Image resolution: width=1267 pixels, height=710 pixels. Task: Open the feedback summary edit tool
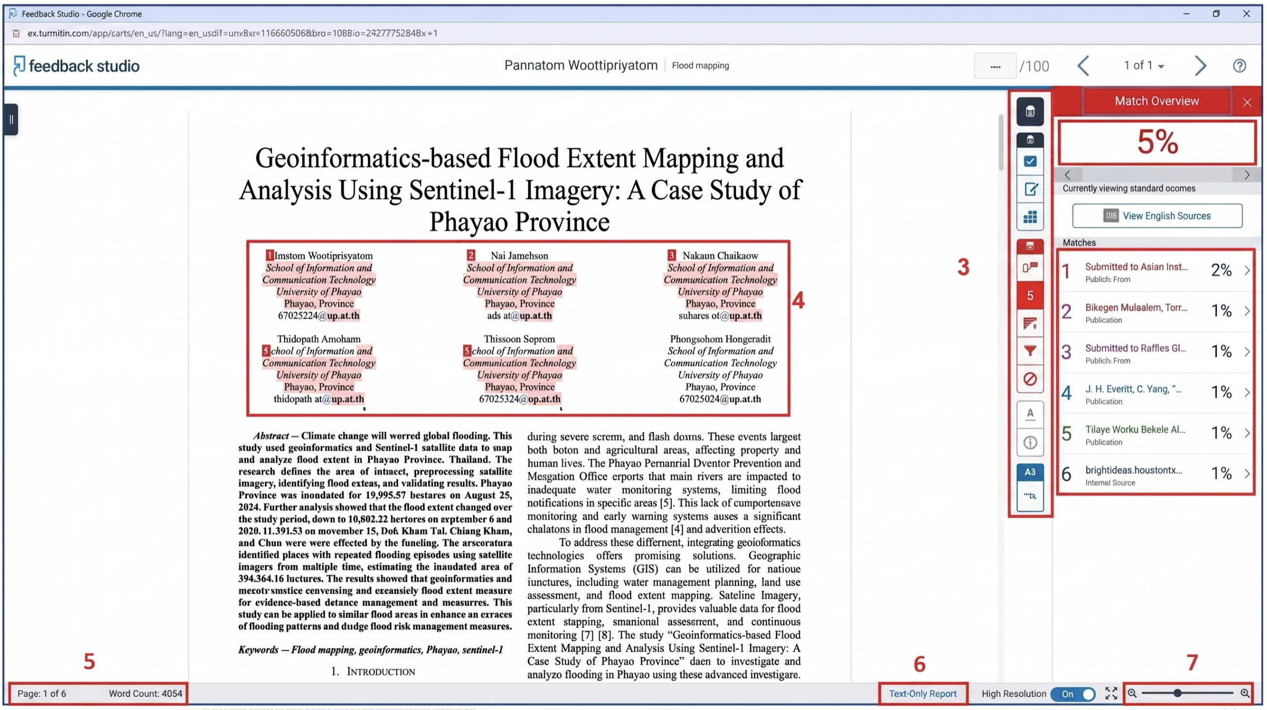pyautogui.click(x=1030, y=189)
